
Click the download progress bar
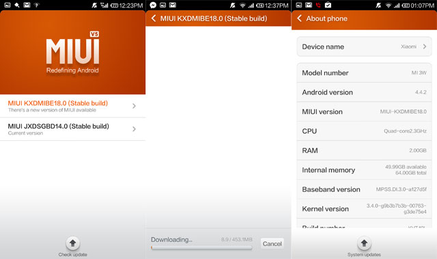[201, 247]
